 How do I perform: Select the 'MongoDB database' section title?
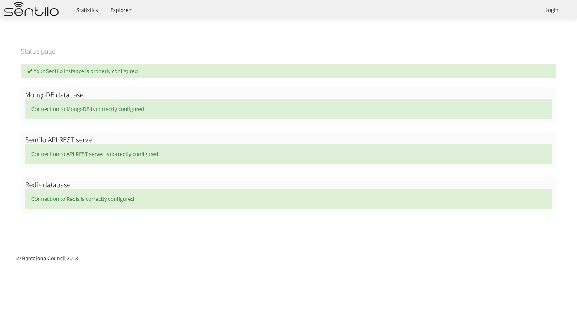(54, 95)
